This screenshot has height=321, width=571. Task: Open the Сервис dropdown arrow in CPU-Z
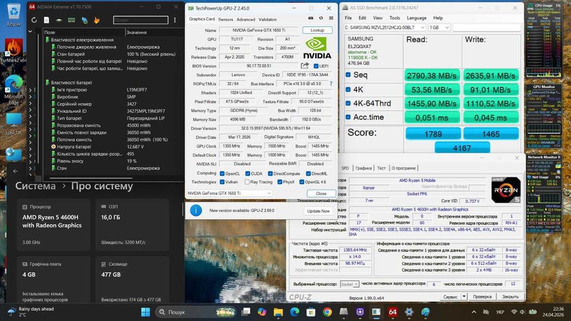click(464, 296)
